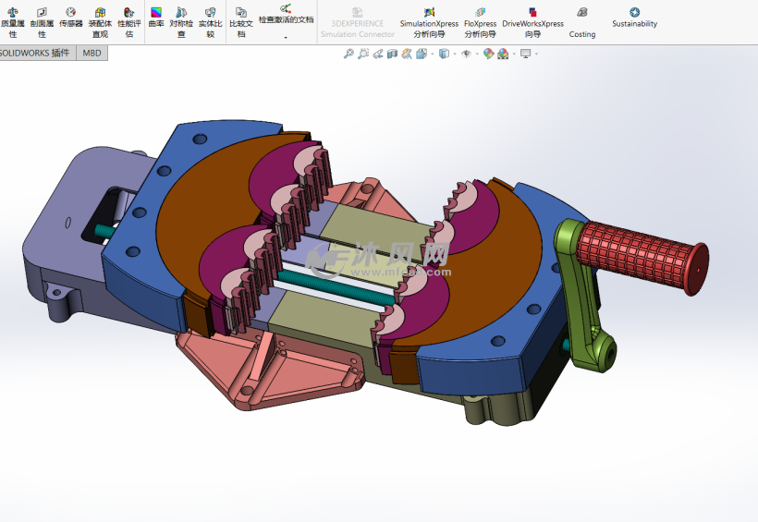
Task: Click the Costing button
Action: (x=582, y=22)
